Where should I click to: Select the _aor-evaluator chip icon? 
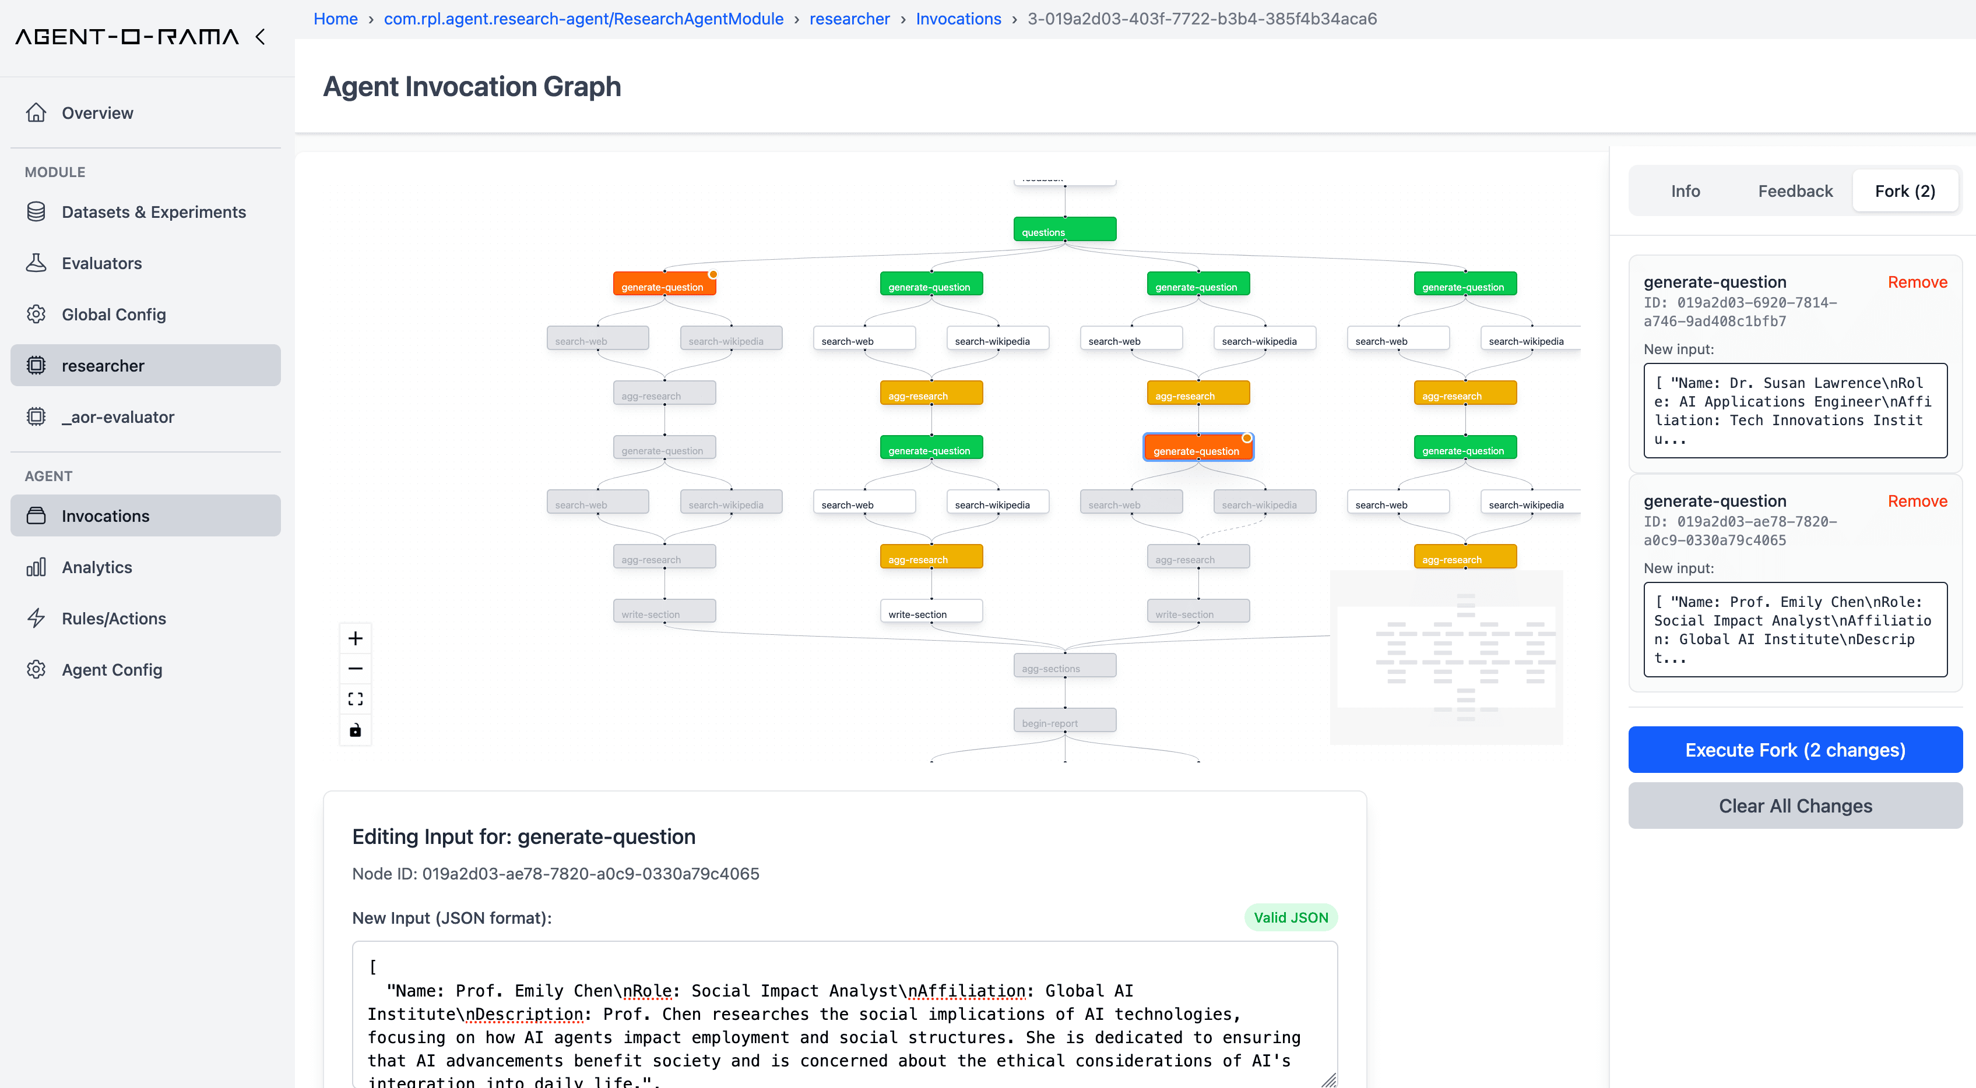tap(37, 416)
